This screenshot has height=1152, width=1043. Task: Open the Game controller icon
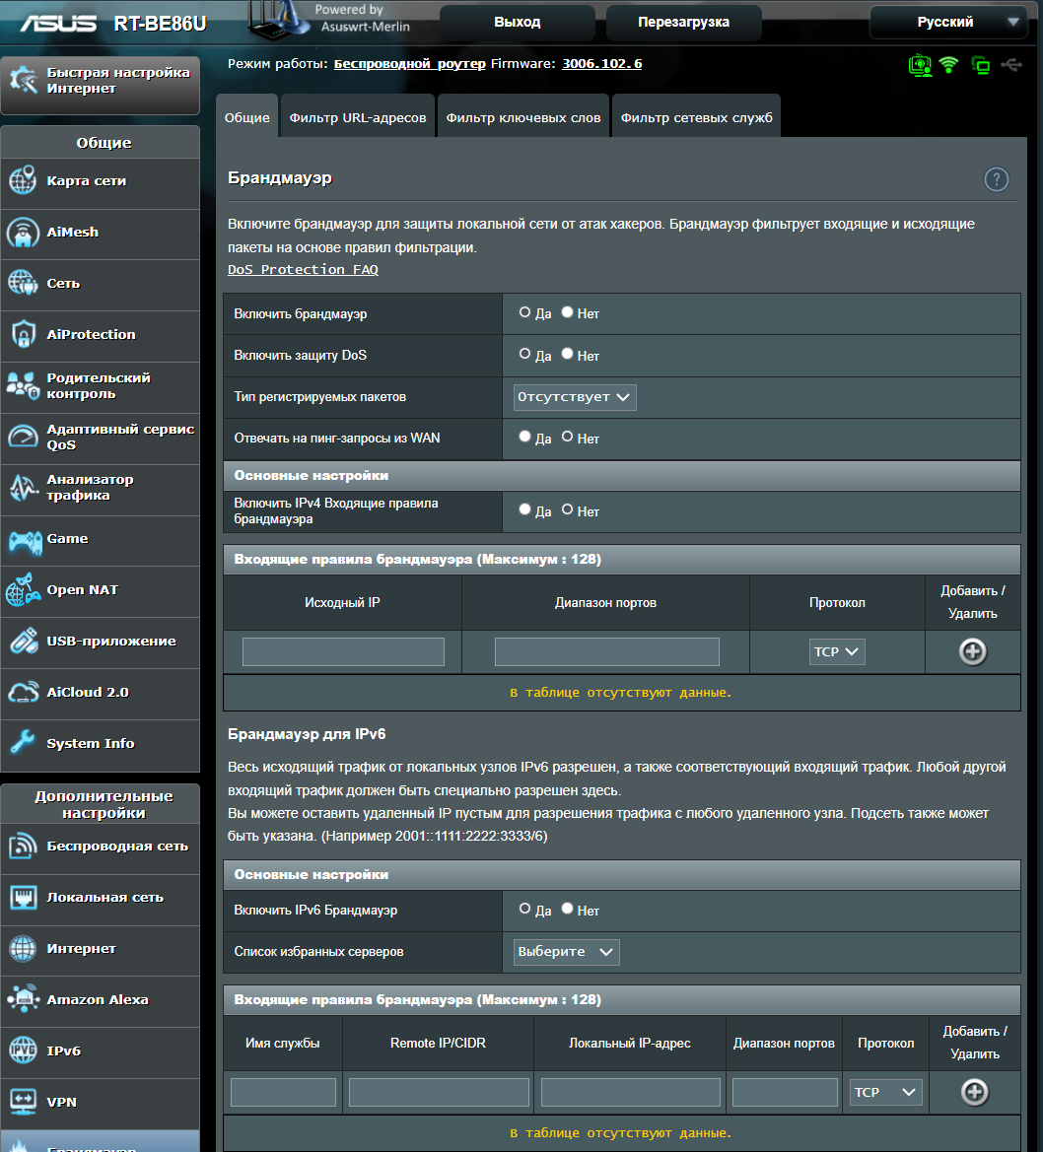[25, 542]
